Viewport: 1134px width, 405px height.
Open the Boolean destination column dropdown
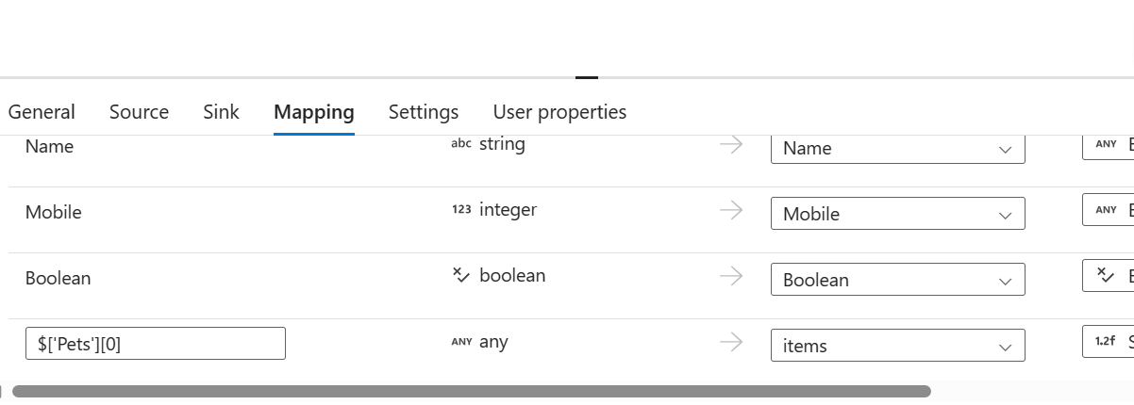[897, 280]
